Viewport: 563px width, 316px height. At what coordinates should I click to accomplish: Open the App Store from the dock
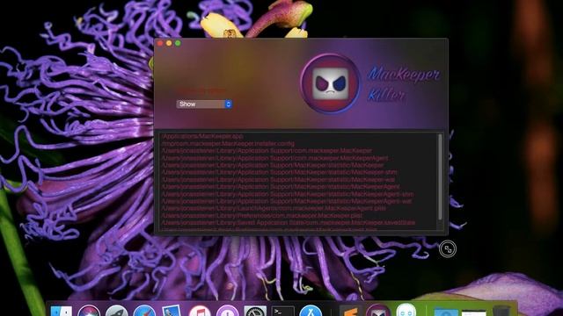311,311
